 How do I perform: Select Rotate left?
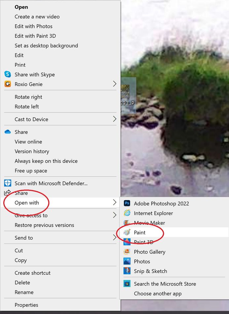click(27, 106)
